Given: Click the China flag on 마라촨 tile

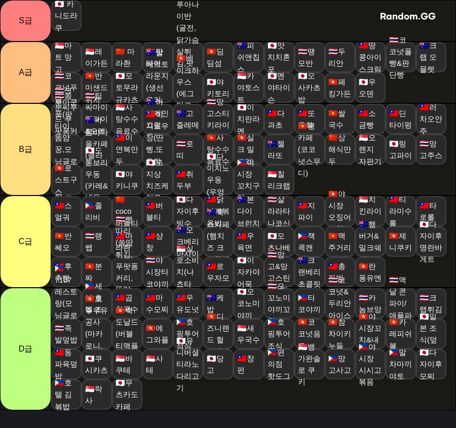Looking at the screenshot, I should 120,52.
